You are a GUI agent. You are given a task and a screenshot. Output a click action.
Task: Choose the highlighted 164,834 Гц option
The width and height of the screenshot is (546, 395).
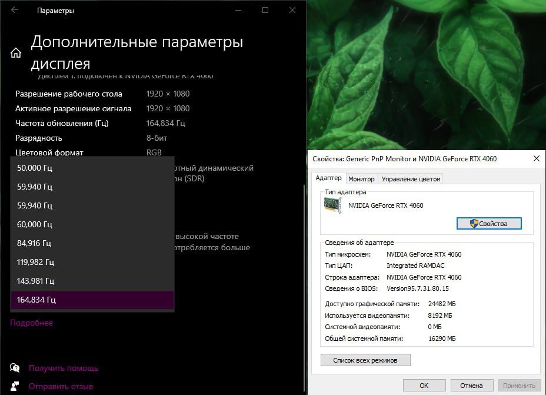click(92, 300)
